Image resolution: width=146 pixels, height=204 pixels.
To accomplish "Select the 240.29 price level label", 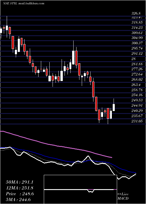I will [x=137, y=110].
